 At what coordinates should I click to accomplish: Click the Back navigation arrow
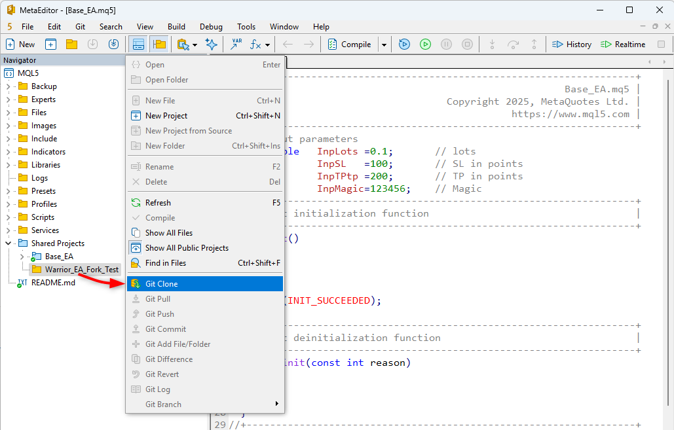click(x=288, y=45)
